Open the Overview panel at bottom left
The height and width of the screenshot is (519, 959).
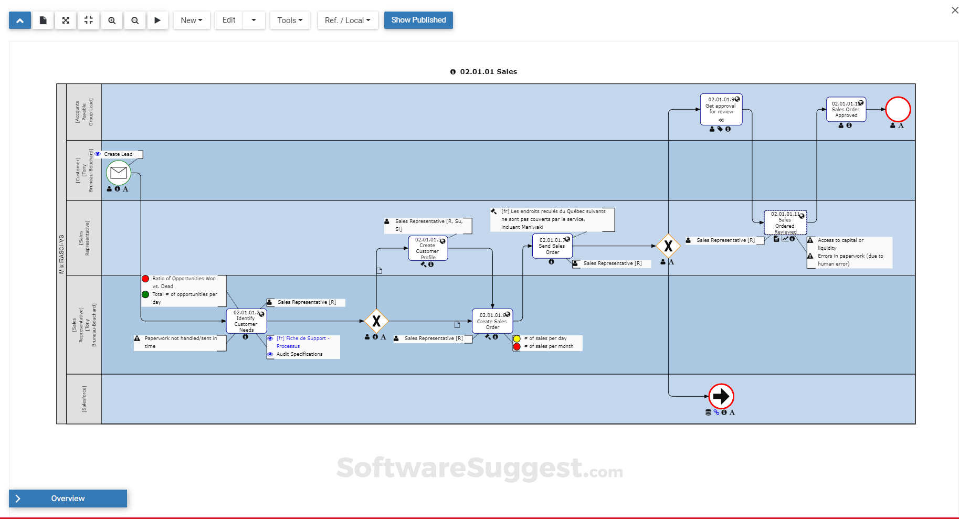pyautogui.click(x=67, y=498)
